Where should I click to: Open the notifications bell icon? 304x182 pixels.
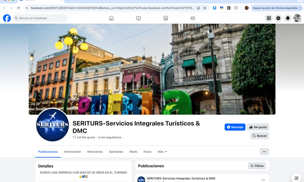[288, 18]
